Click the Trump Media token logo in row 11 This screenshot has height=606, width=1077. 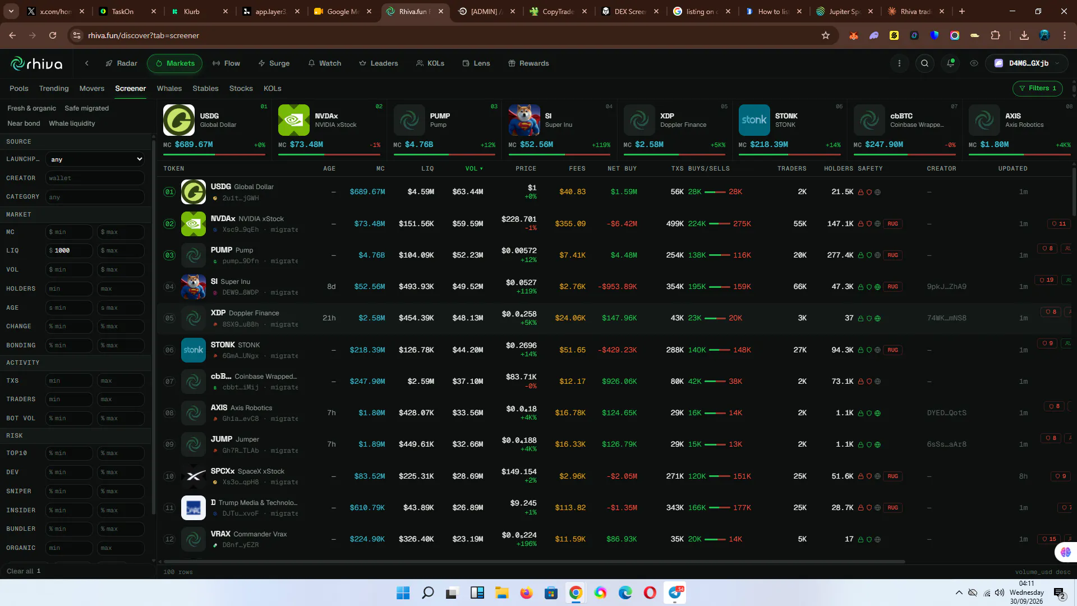194,508
